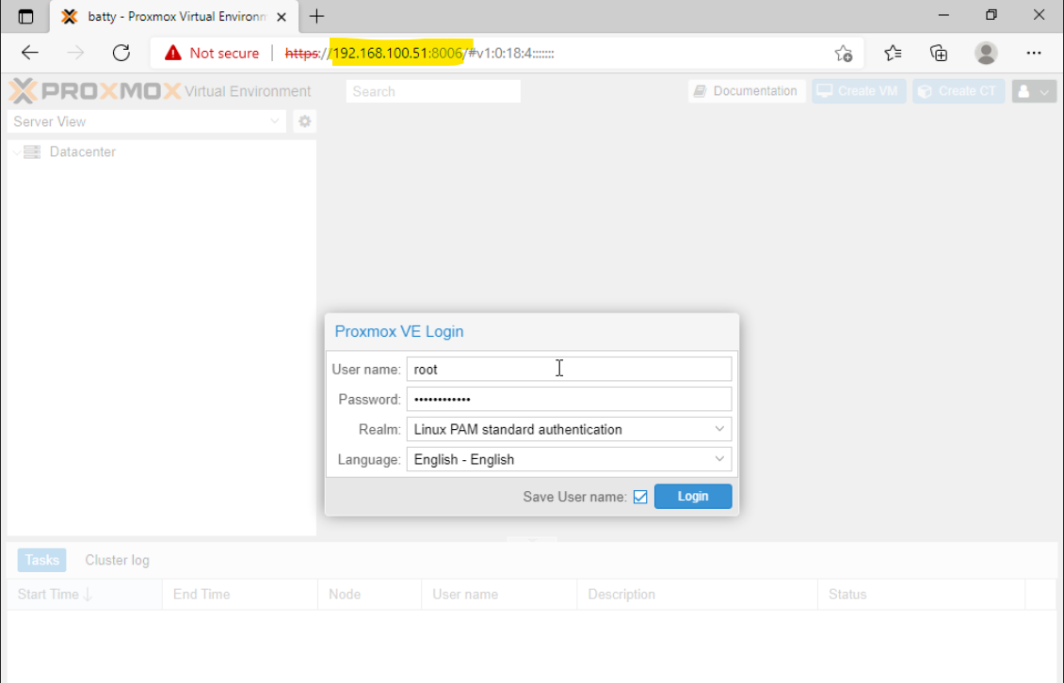This screenshot has height=683, width=1064.
Task: Click the Login button
Action: pos(693,496)
